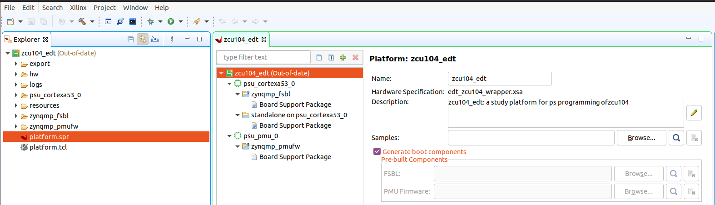
Task: Click the Explorer import/filter icon
Action: (155, 40)
